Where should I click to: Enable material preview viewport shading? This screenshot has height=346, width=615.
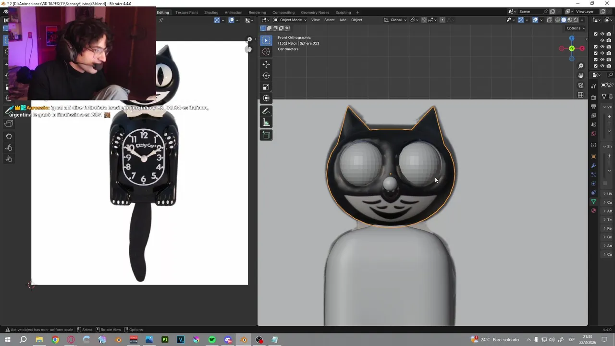click(x=570, y=20)
